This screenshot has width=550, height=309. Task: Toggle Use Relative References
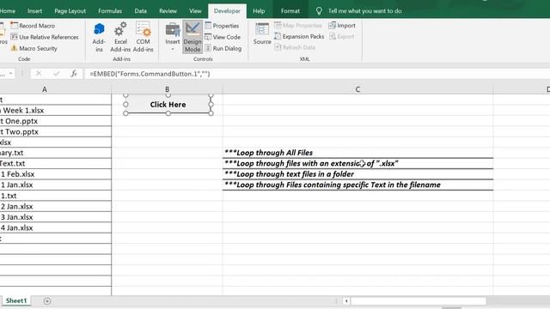pyautogui.click(x=44, y=37)
